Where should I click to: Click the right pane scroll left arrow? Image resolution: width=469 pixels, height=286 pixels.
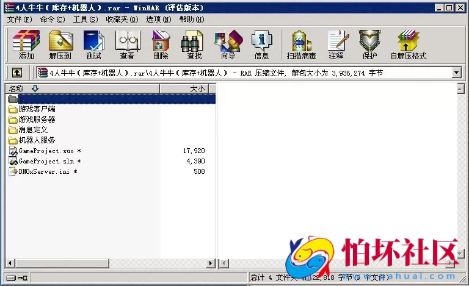(x=224, y=263)
